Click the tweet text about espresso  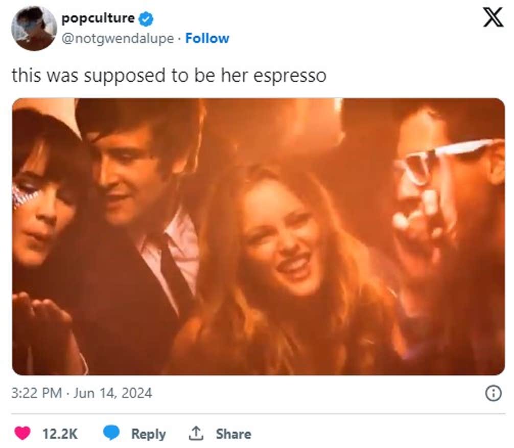169,75
